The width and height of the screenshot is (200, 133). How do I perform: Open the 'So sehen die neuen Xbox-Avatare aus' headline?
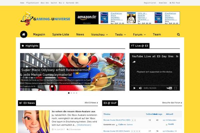point(73,111)
